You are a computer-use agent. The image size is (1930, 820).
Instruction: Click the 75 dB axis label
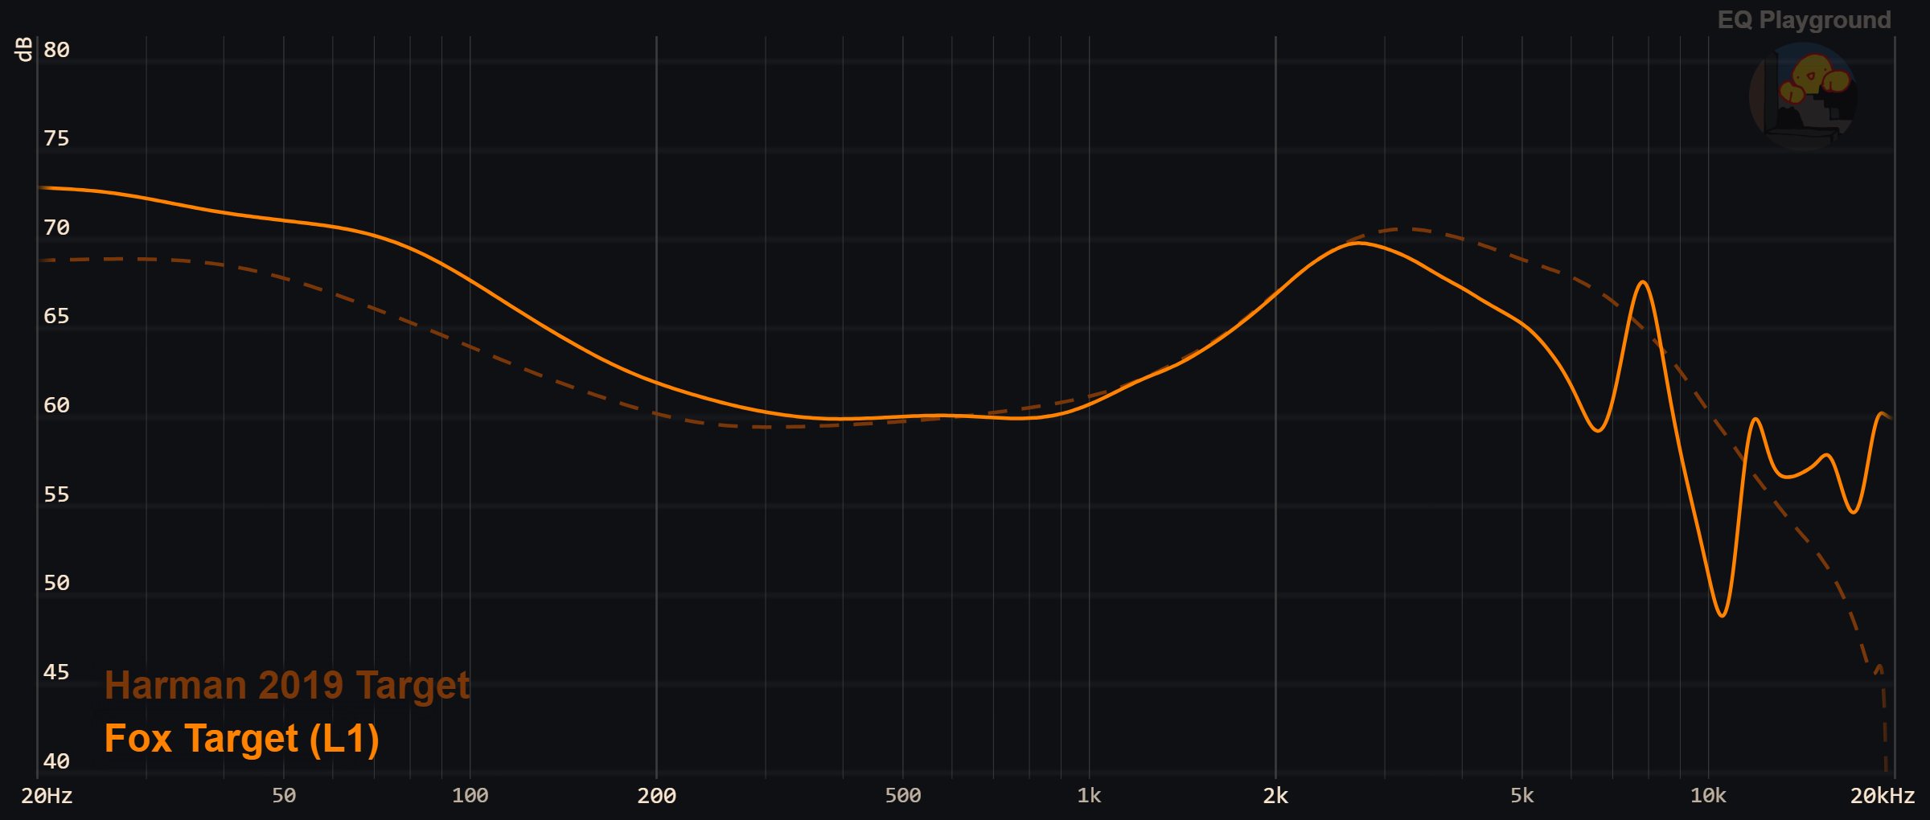point(56,138)
